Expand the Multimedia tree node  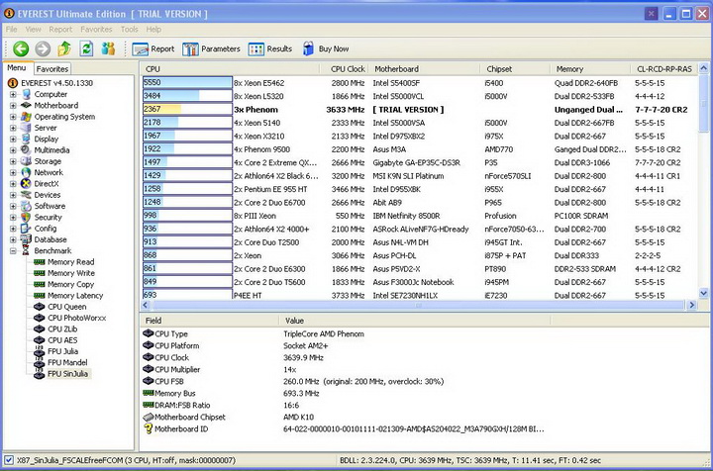pyautogui.click(x=13, y=150)
